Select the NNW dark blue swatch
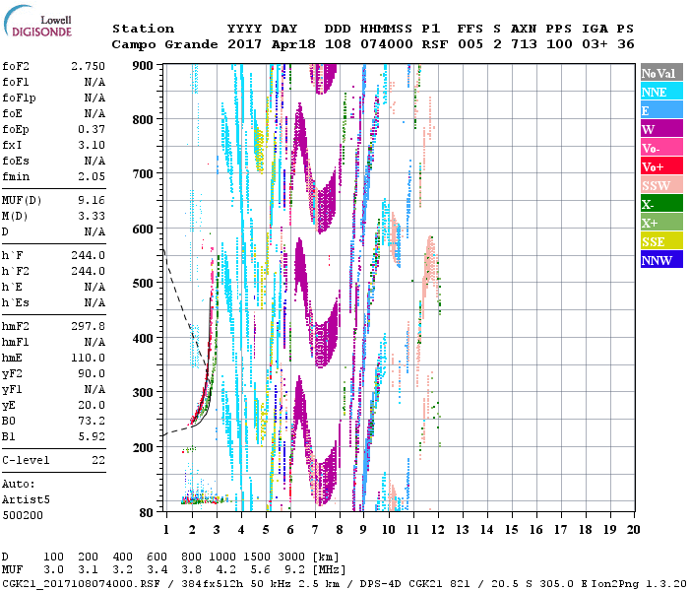 (661, 259)
